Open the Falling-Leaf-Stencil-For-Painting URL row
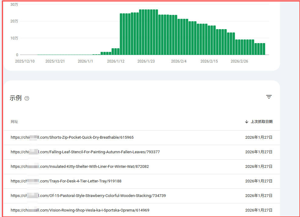 point(142,152)
